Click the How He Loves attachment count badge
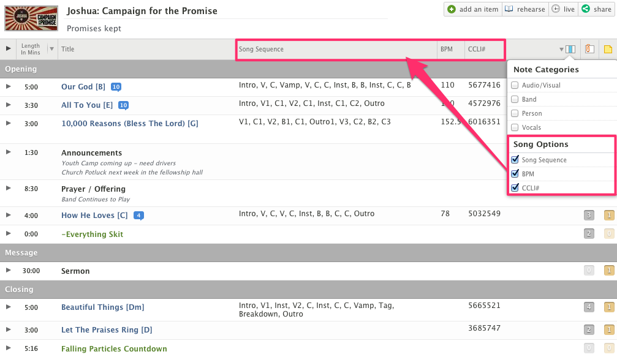This screenshot has height=357, width=617. coord(588,215)
